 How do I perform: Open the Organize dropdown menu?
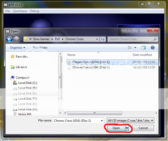[18, 48]
